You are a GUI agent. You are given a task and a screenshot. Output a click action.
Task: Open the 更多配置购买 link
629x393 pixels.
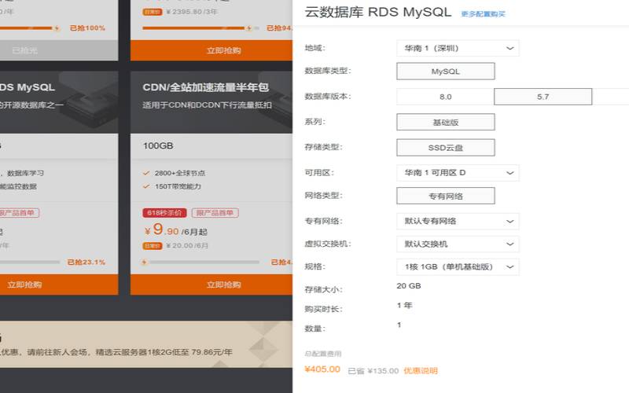click(483, 14)
